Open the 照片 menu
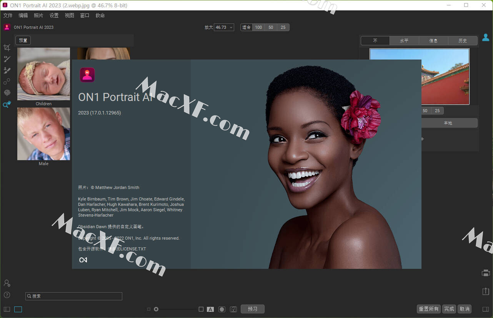Image resolution: width=493 pixels, height=318 pixels. point(38,15)
